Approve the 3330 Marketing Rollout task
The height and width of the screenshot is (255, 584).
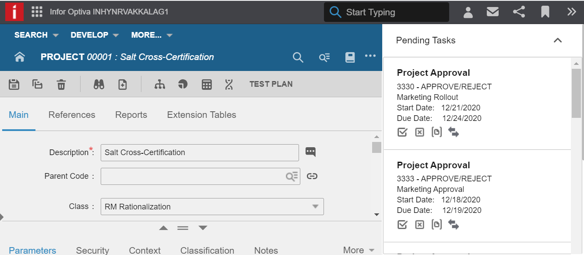pyautogui.click(x=402, y=132)
